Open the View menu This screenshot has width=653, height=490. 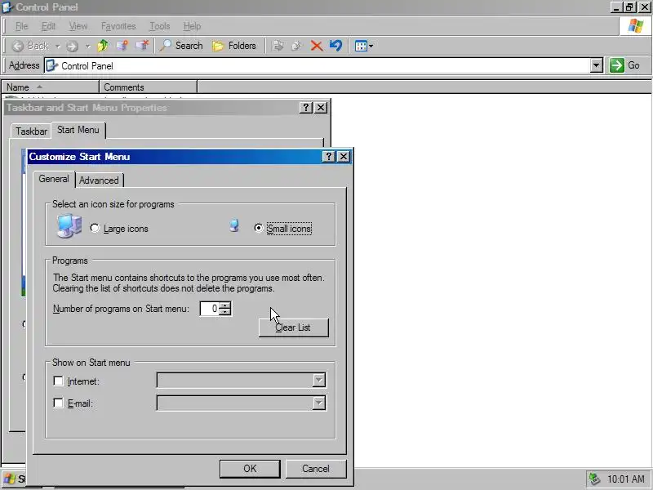pyautogui.click(x=78, y=26)
